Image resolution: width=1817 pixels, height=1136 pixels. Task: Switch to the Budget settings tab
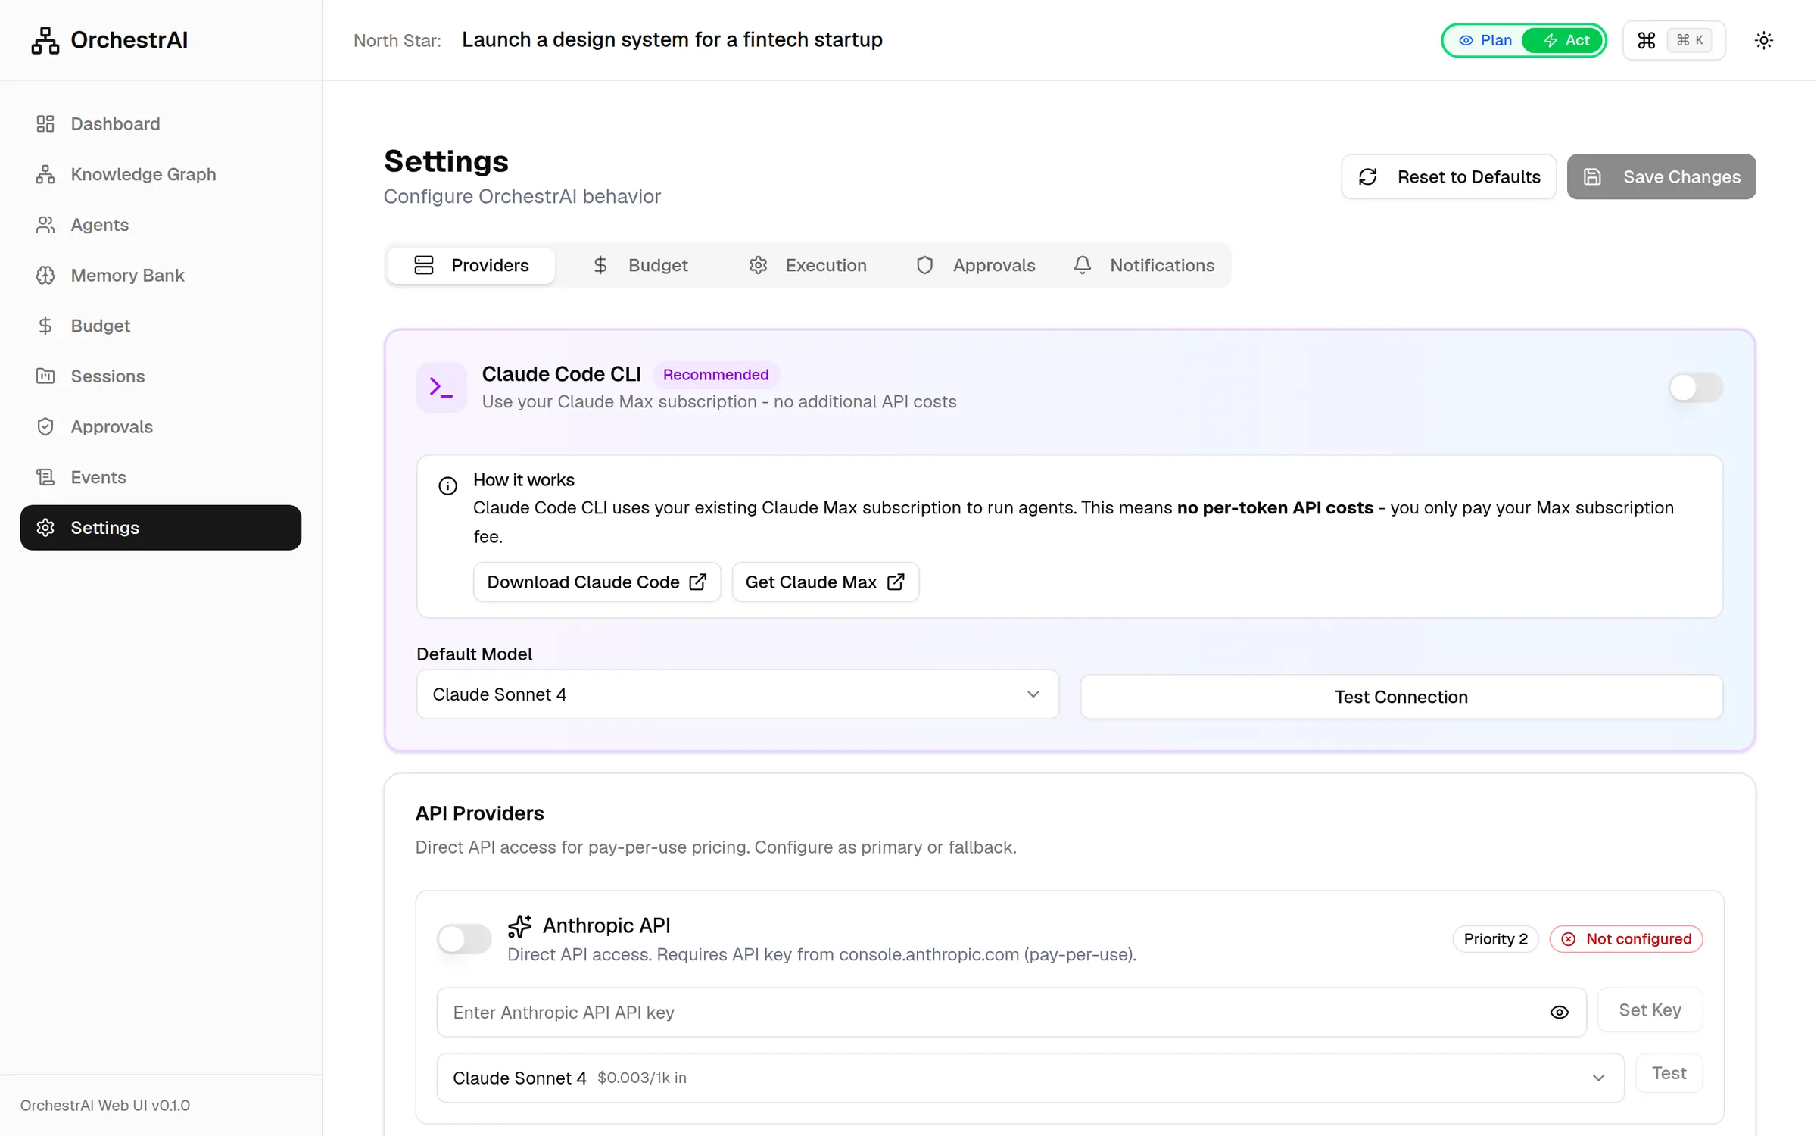pyautogui.click(x=640, y=265)
